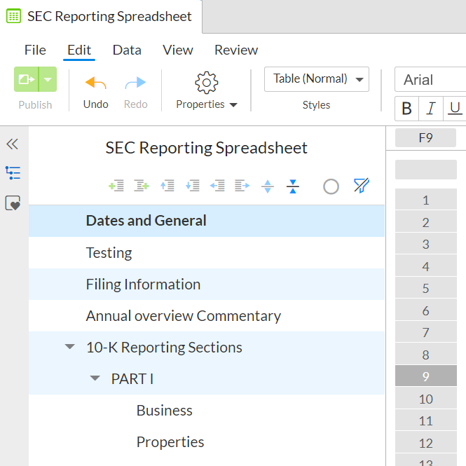Collapse the 10-K Reporting Sections tree node
The width and height of the screenshot is (466, 466).
pos(69,347)
